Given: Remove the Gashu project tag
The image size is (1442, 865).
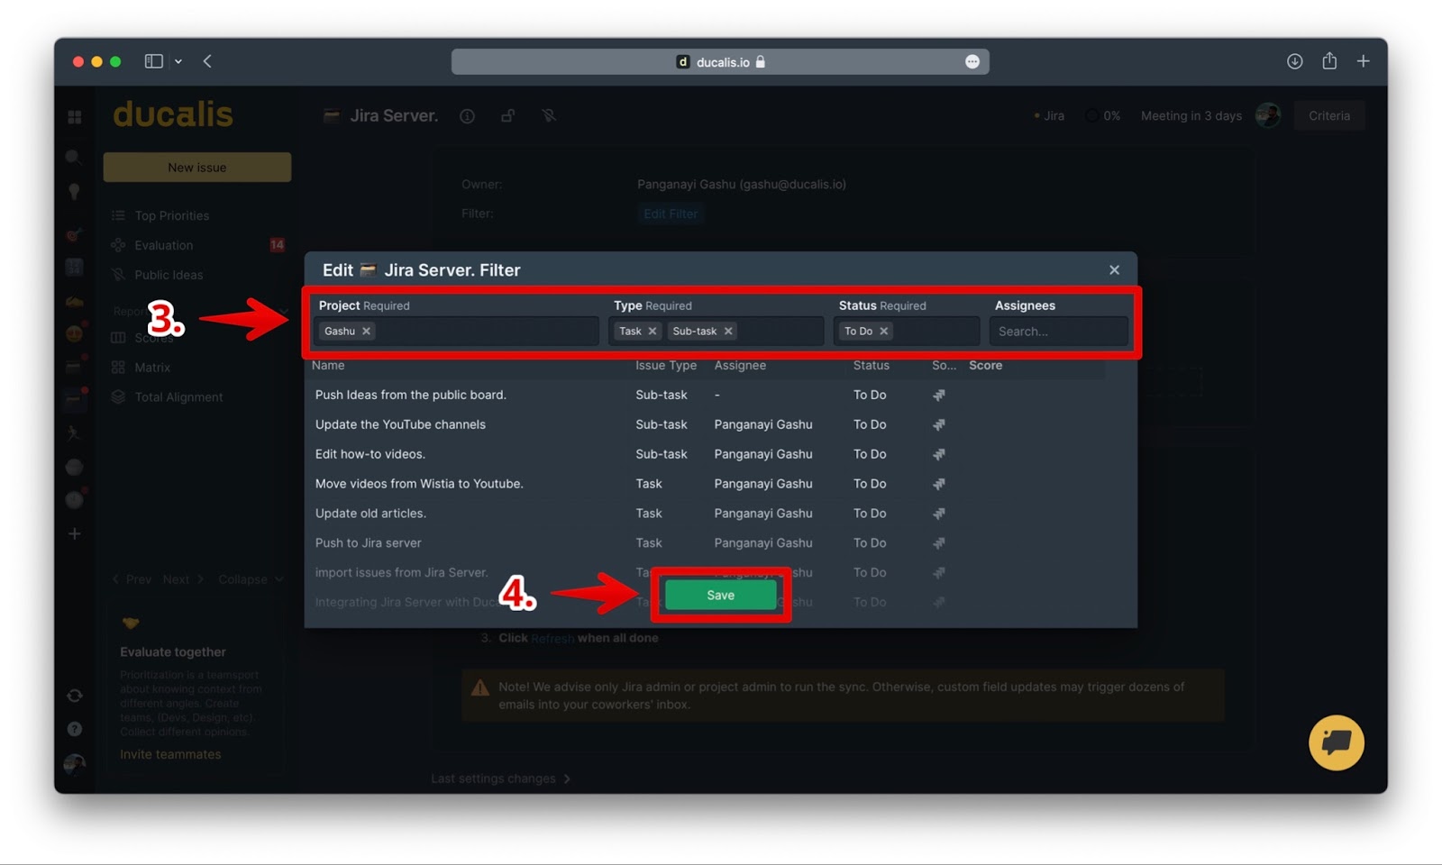Looking at the screenshot, I should pos(366,332).
